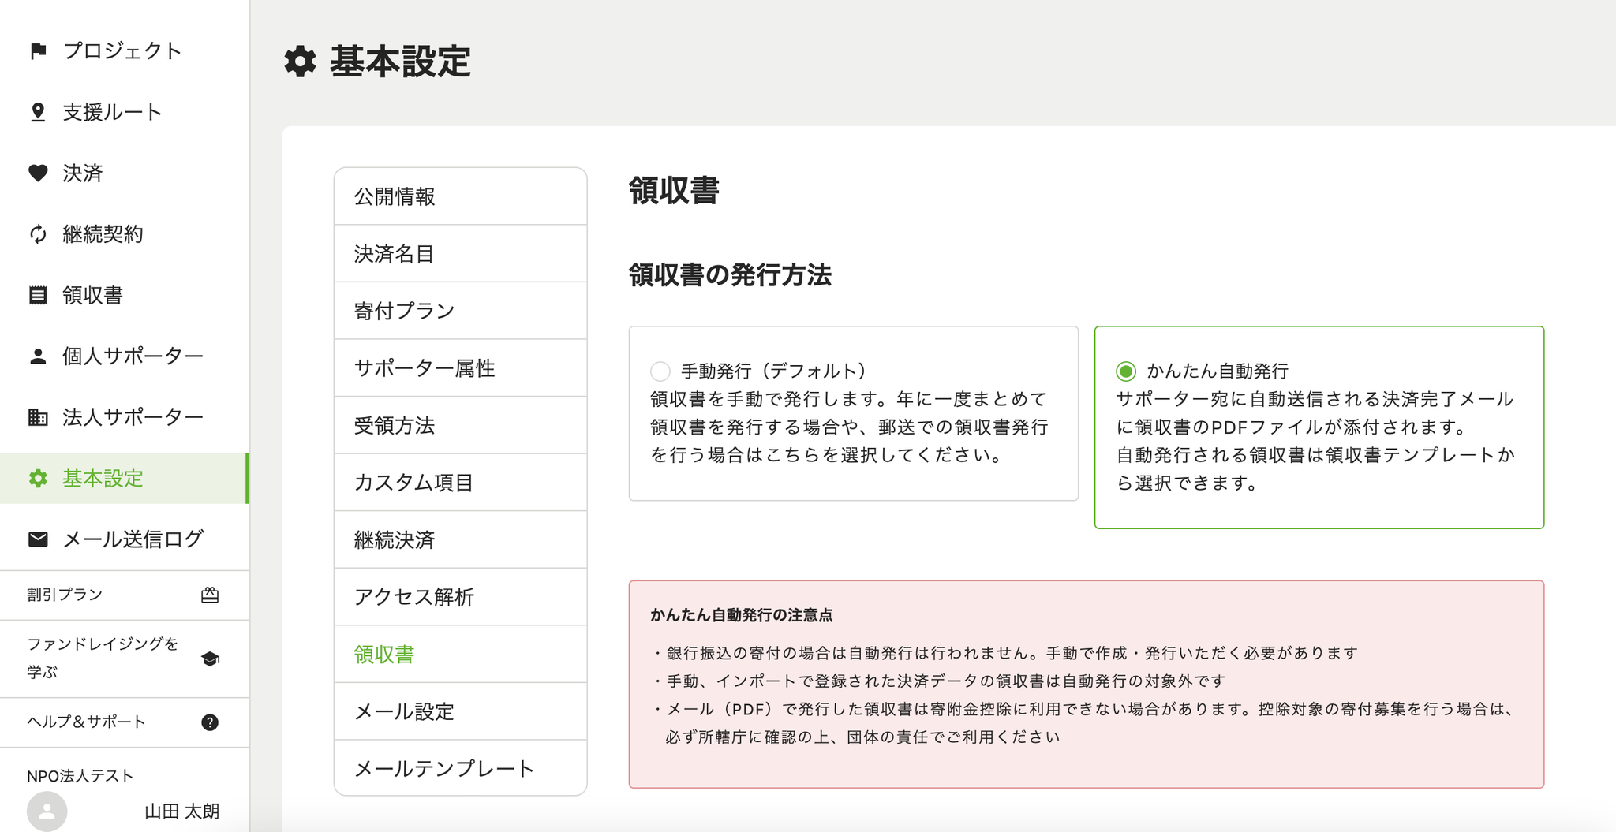Open the カスタム項目 settings tab

461,483
